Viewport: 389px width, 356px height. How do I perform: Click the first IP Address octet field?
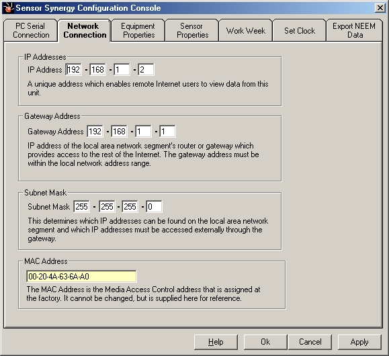point(73,69)
